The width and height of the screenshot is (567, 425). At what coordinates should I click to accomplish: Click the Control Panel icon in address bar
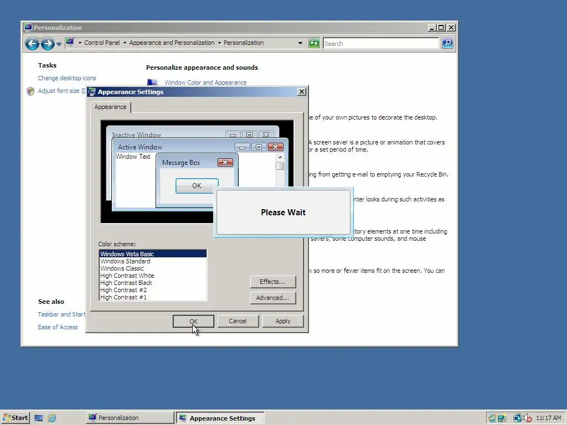(x=70, y=42)
